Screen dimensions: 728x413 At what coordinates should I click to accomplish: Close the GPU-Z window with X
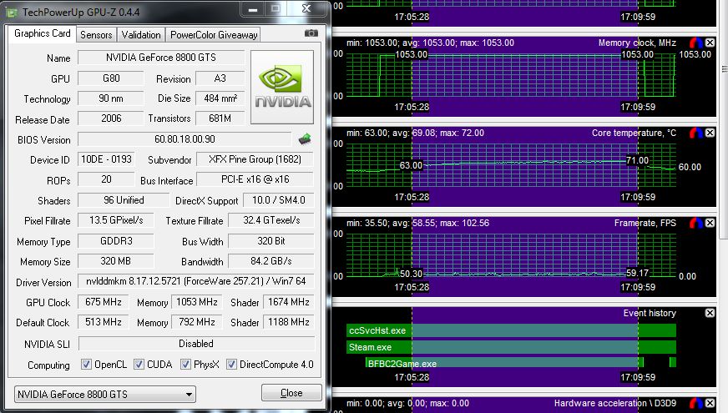click(306, 9)
